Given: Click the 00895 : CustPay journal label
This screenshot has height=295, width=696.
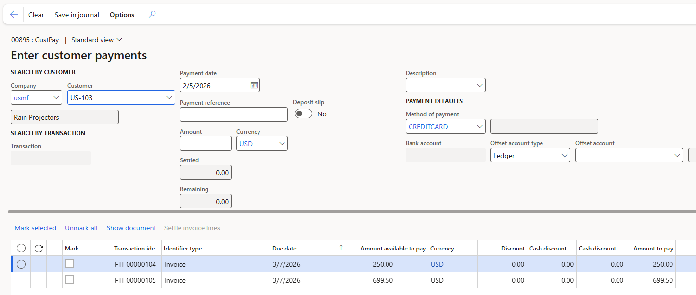Looking at the screenshot, I should click(x=35, y=40).
